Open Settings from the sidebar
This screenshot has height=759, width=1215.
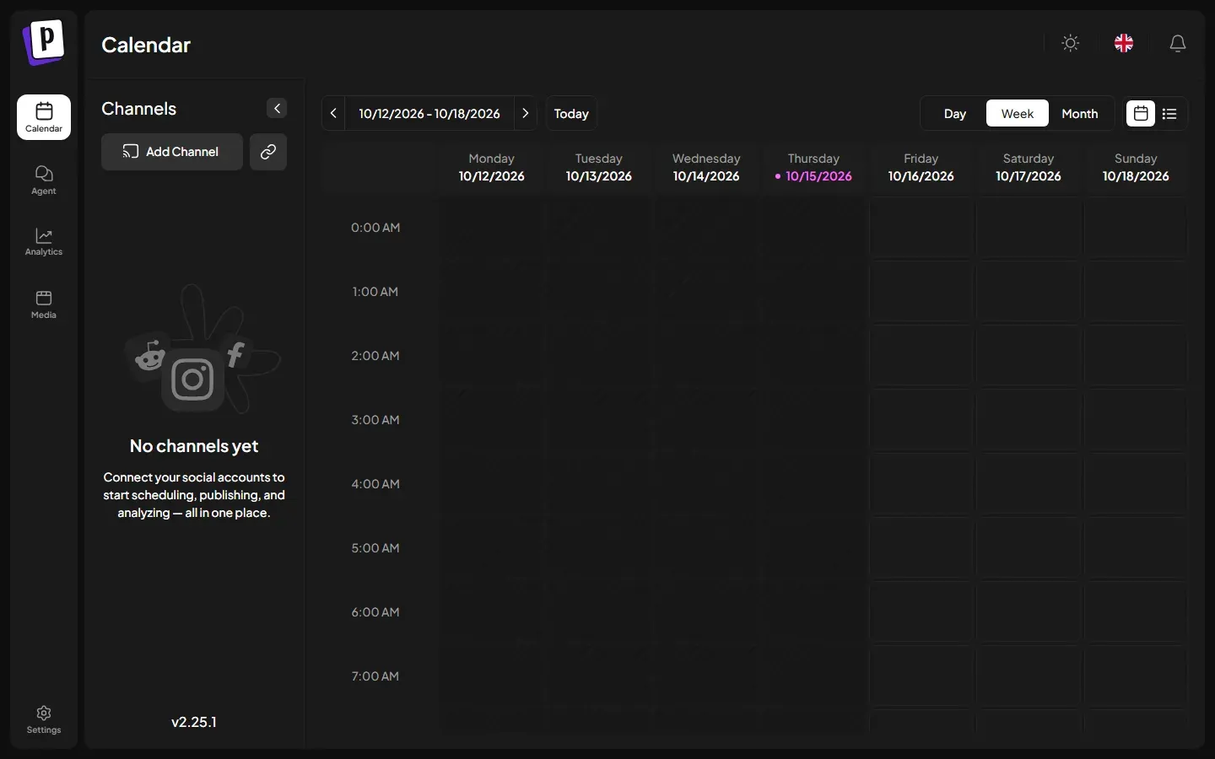[x=44, y=719]
